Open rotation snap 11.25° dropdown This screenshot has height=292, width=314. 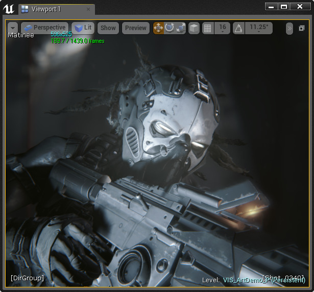259,28
